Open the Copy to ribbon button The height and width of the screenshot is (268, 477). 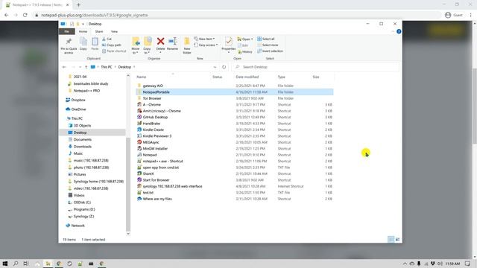click(148, 45)
